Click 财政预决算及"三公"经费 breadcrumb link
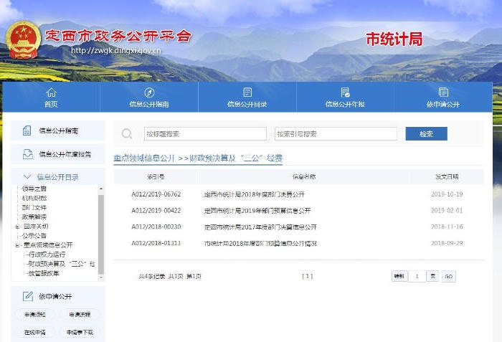 pyautogui.click(x=236, y=158)
